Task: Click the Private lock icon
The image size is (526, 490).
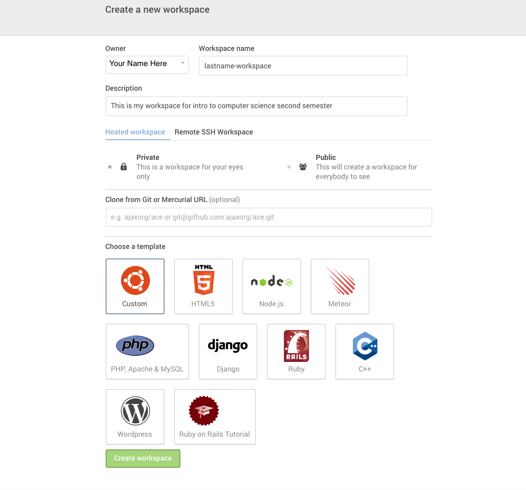Action: (124, 167)
